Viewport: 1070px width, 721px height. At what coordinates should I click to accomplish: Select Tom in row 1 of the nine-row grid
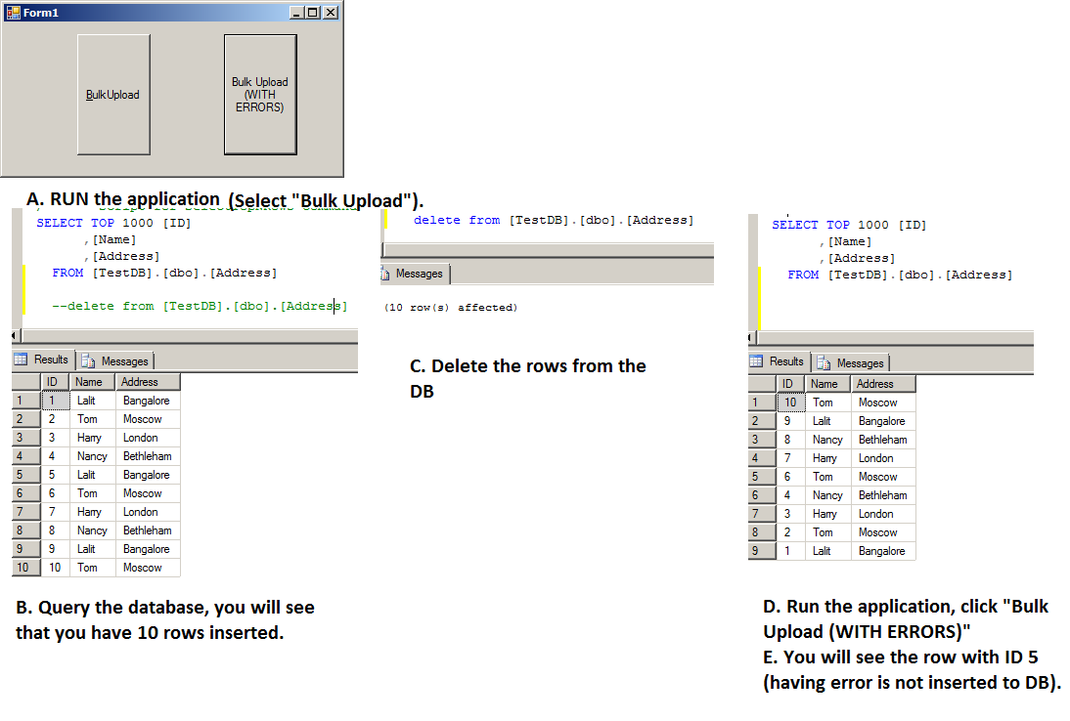(827, 403)
